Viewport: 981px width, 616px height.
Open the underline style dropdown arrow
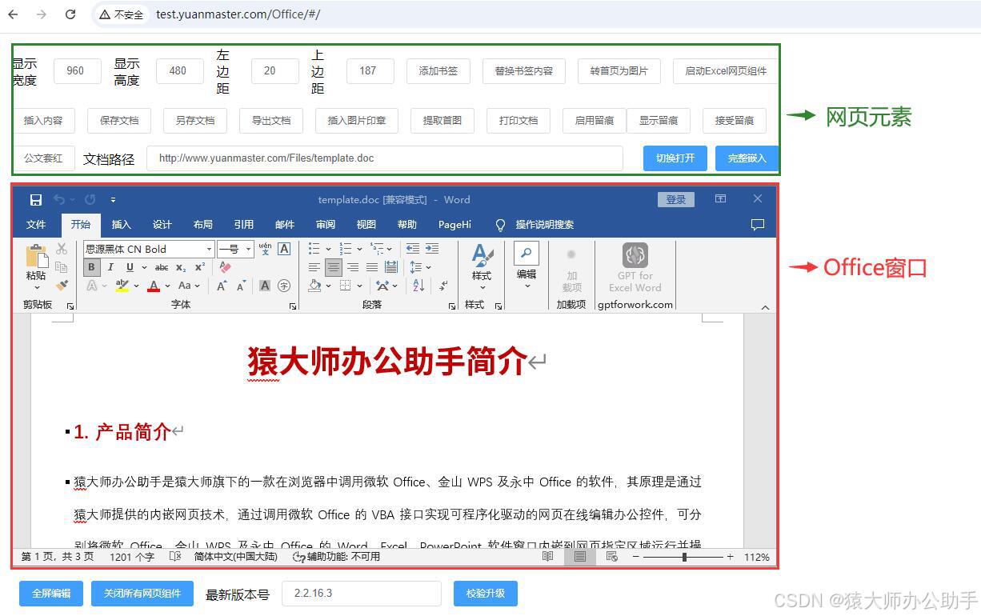pyautogui.click(x=144, y=267)
